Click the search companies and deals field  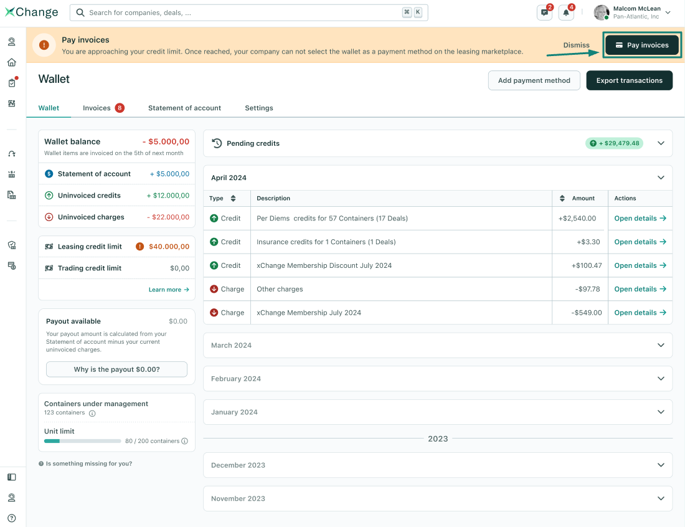[x=243, y=12]
